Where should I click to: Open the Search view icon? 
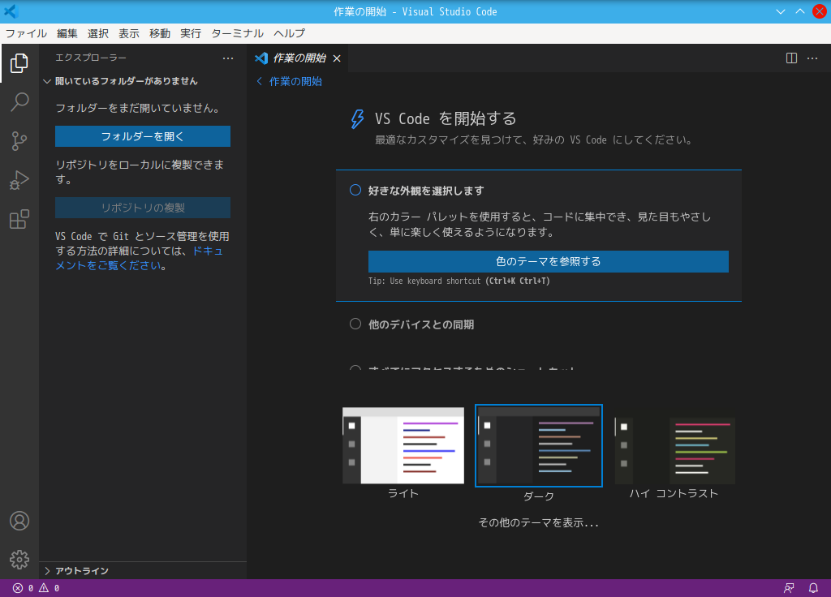19,101
